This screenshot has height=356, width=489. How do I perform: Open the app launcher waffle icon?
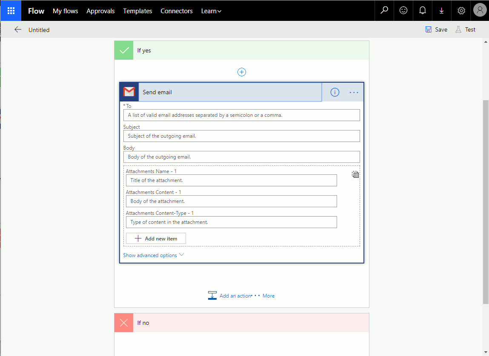pyautogui.click(x=11, y=11)
